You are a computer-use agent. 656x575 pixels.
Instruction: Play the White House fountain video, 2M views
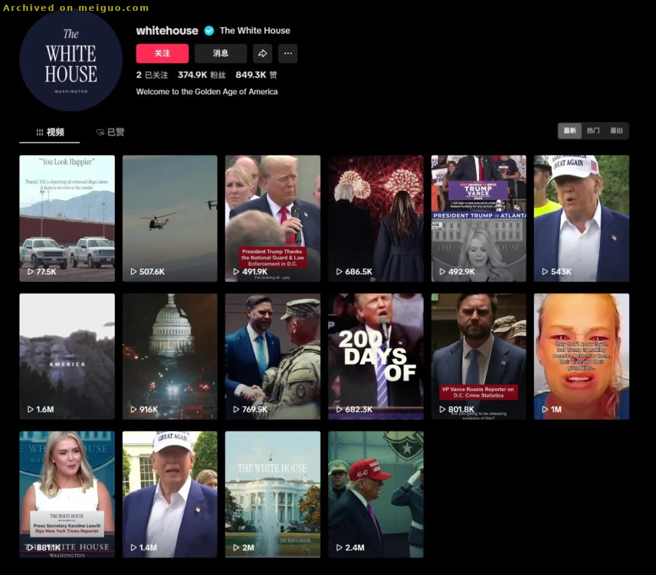pyautogui.click(x=273, y=495)
